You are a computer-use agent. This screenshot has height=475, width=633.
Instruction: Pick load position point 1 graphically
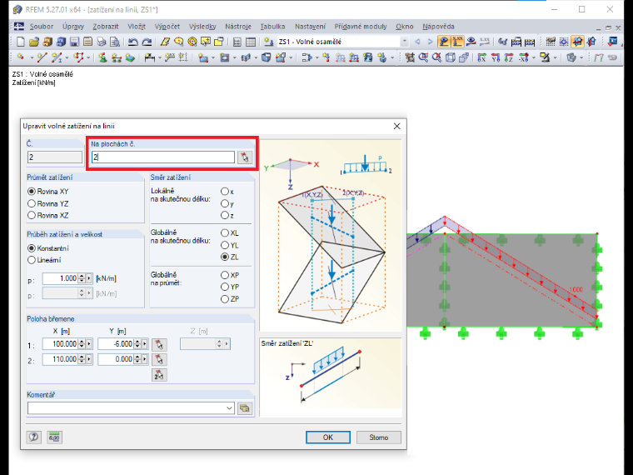click(x=159, y=344)
